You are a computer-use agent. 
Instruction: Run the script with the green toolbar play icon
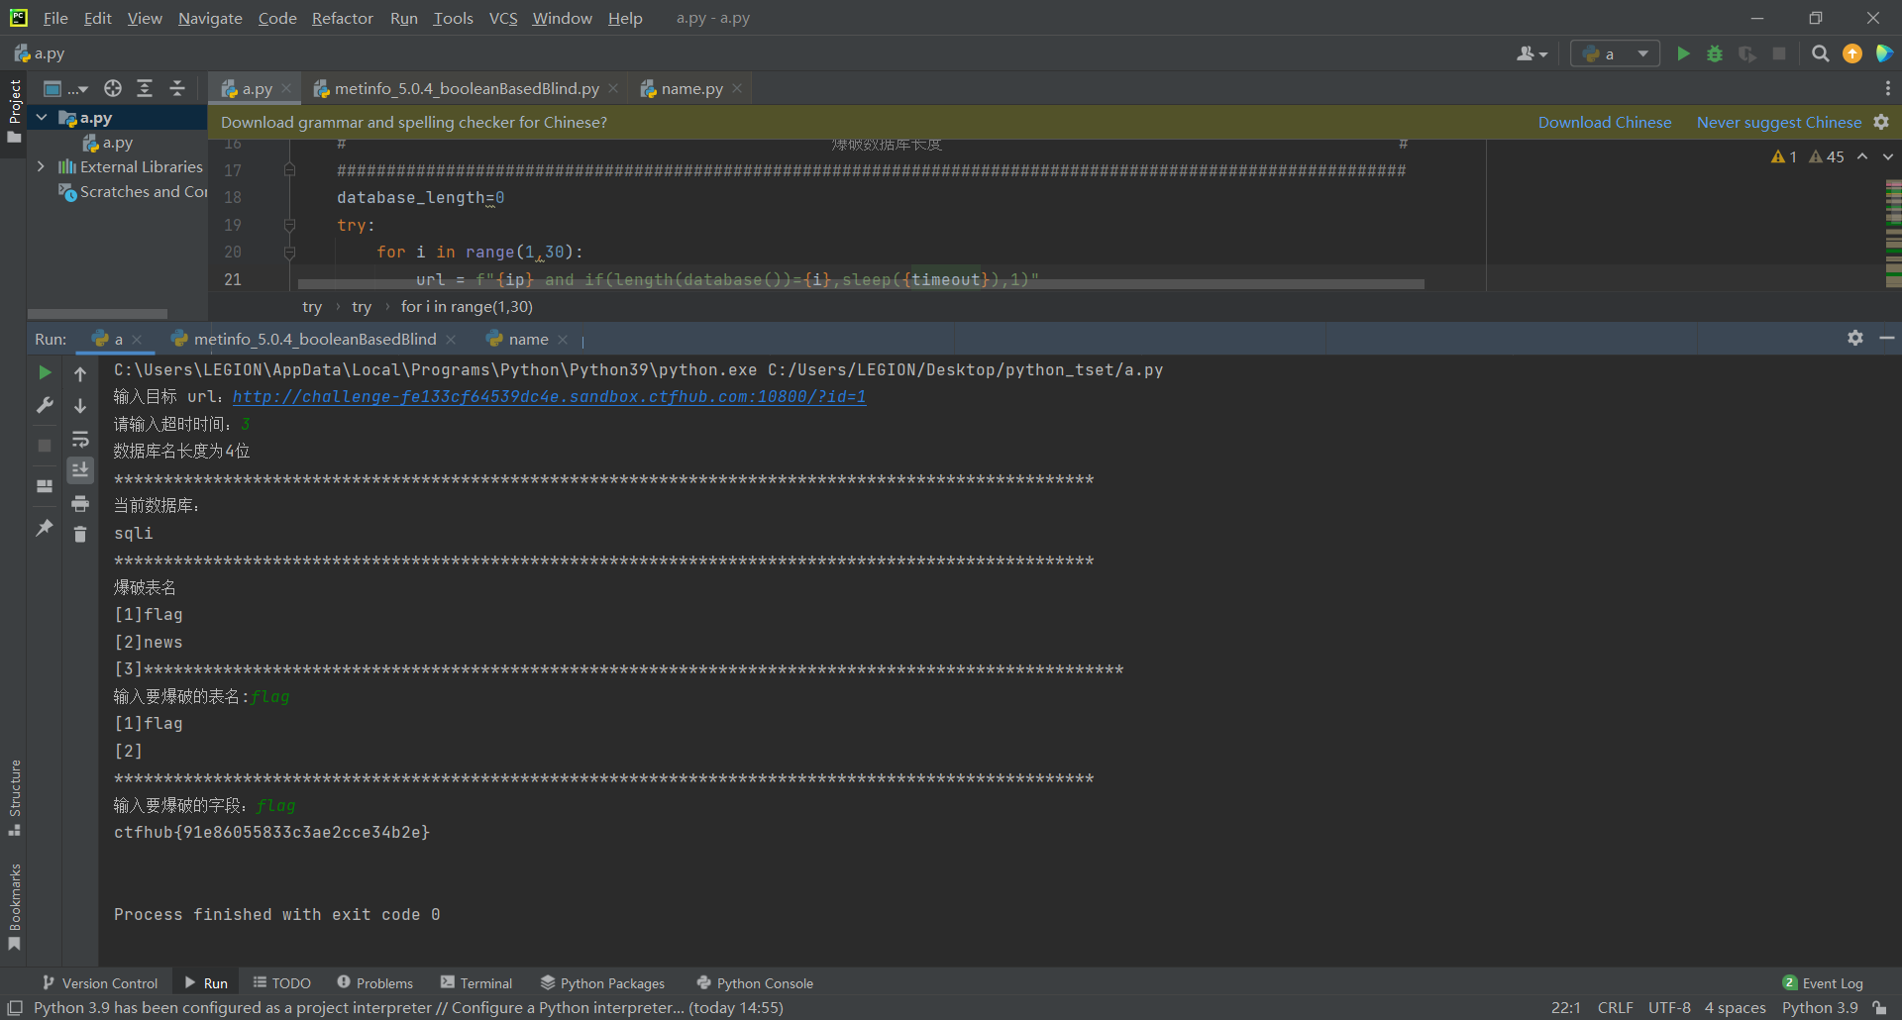point(1683,53)
